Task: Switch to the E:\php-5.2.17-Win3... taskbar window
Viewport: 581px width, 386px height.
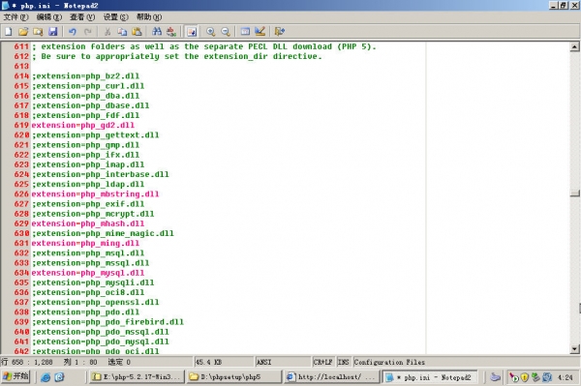Action: pyautogui.click(x=138, y=376)
